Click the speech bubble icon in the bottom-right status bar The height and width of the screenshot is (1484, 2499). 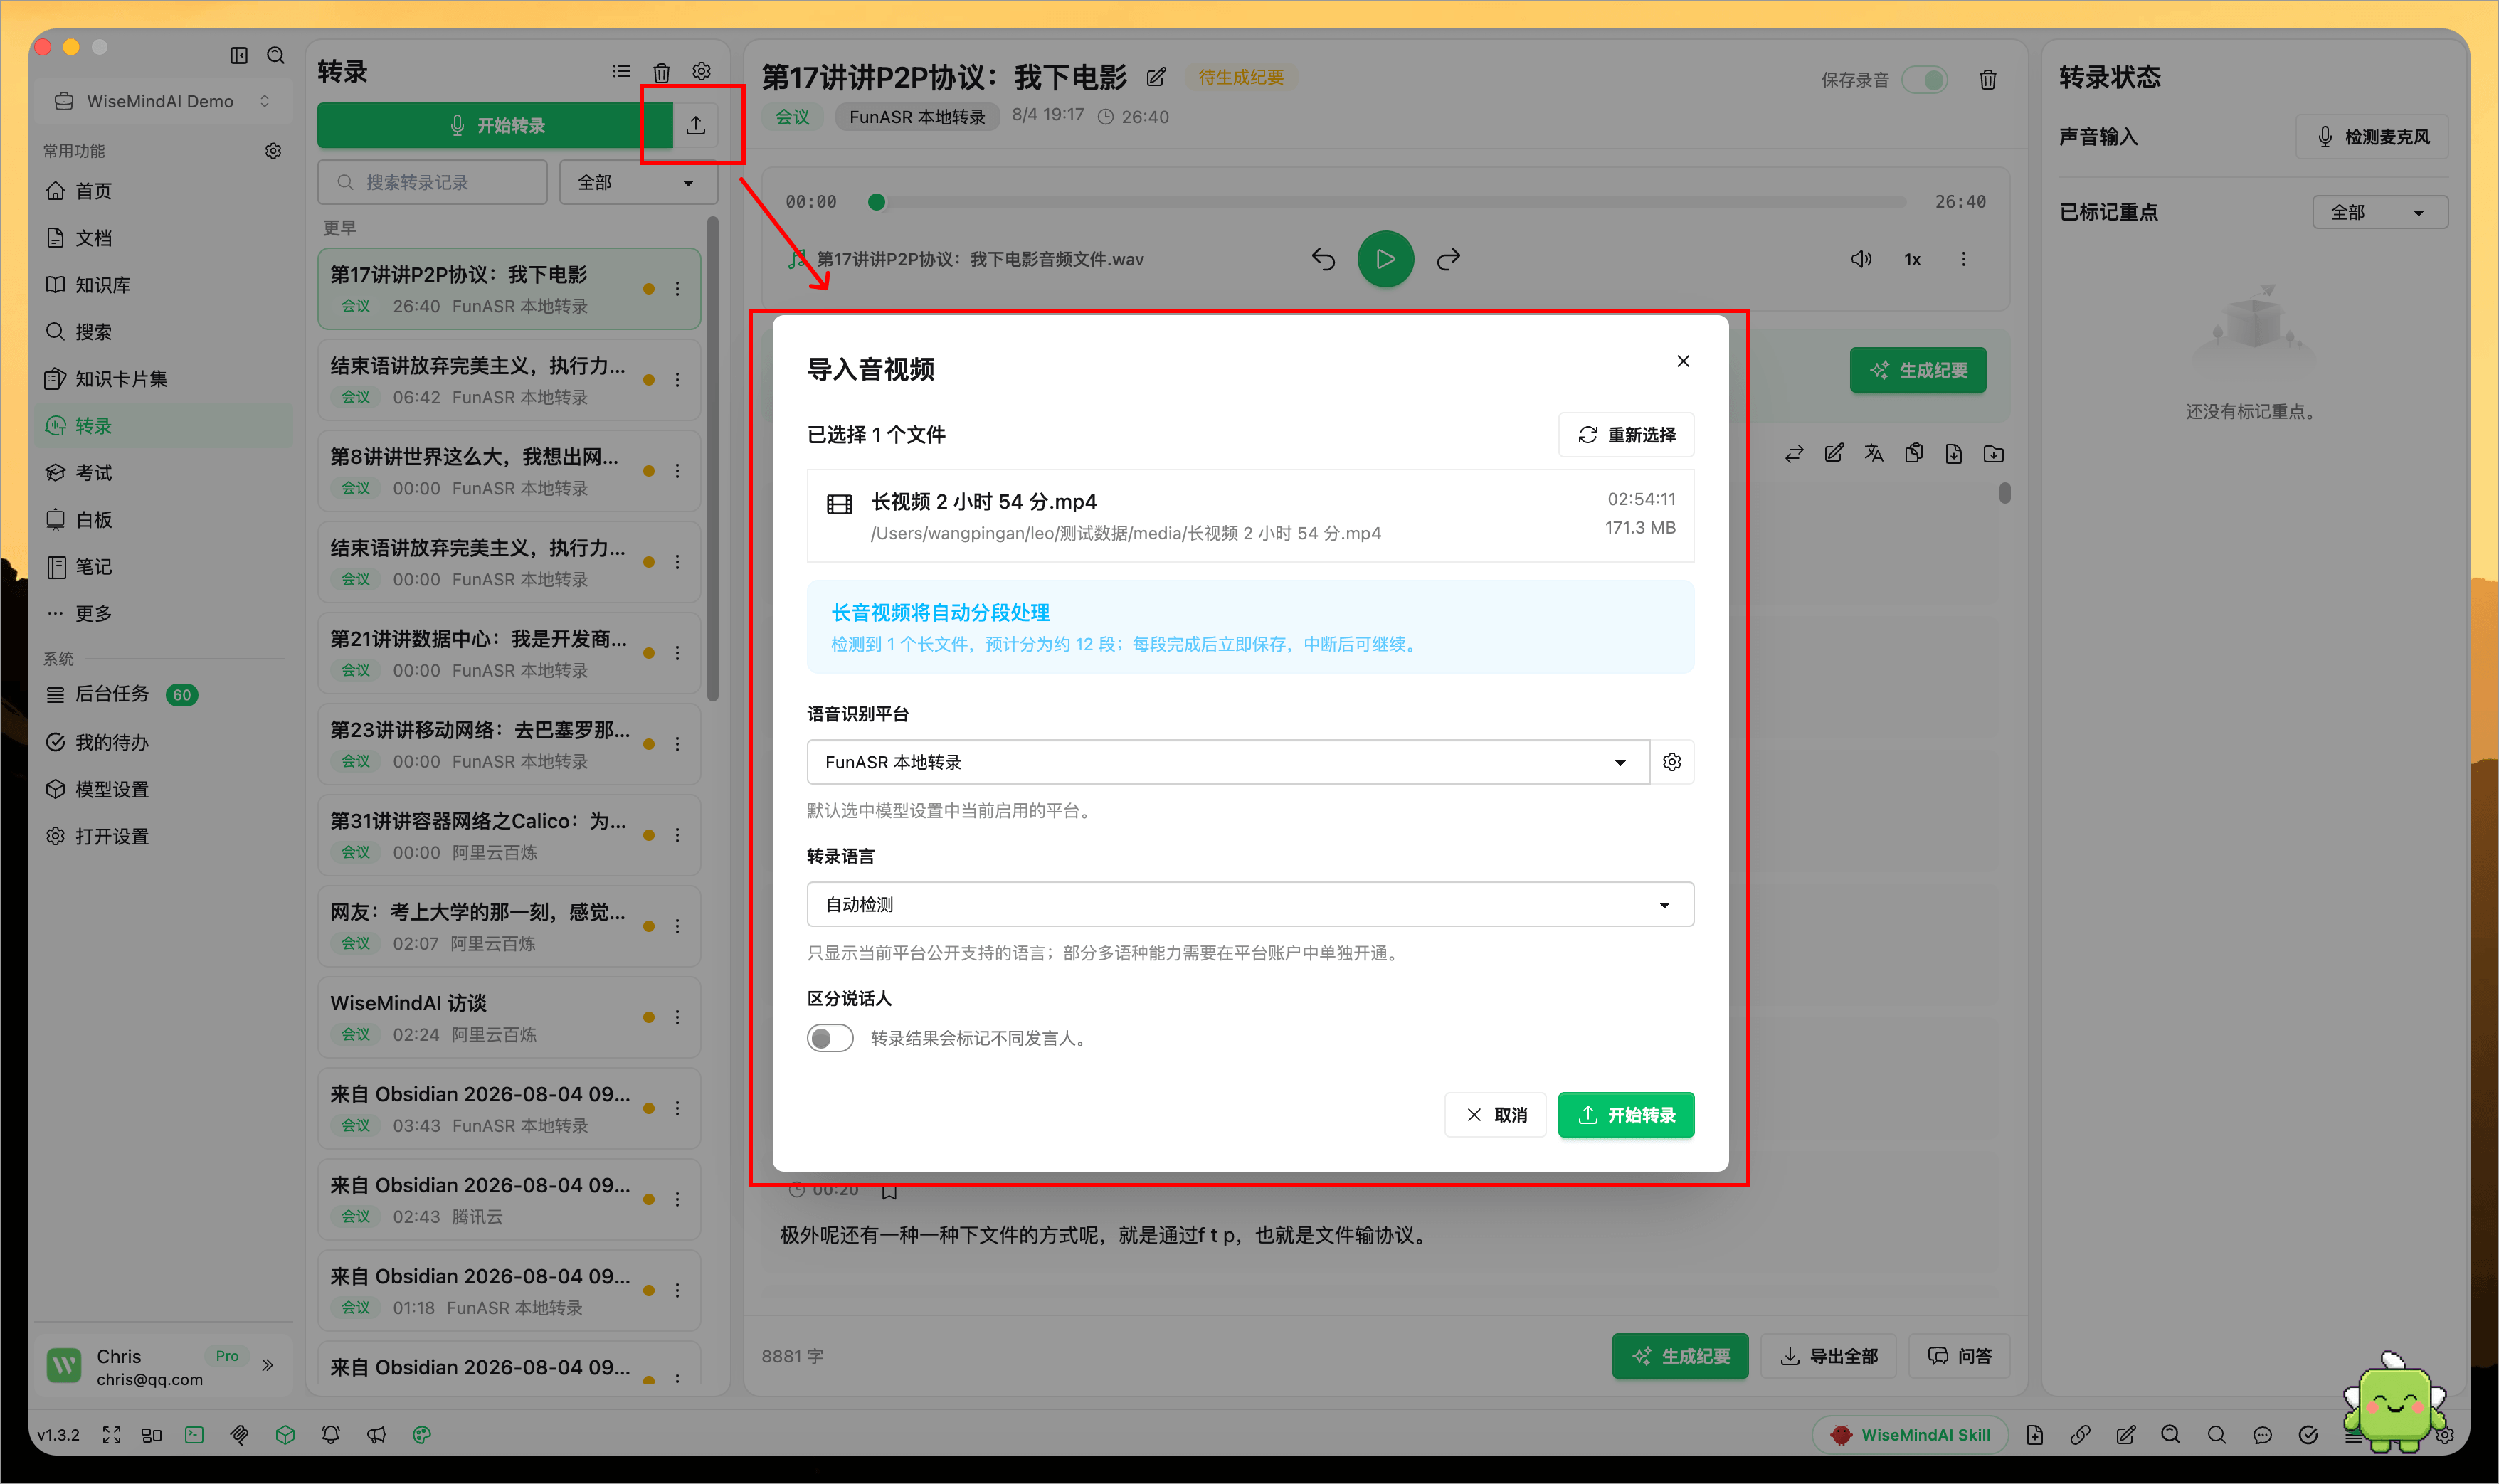pyautogui.click(x=2262, y=1435)
